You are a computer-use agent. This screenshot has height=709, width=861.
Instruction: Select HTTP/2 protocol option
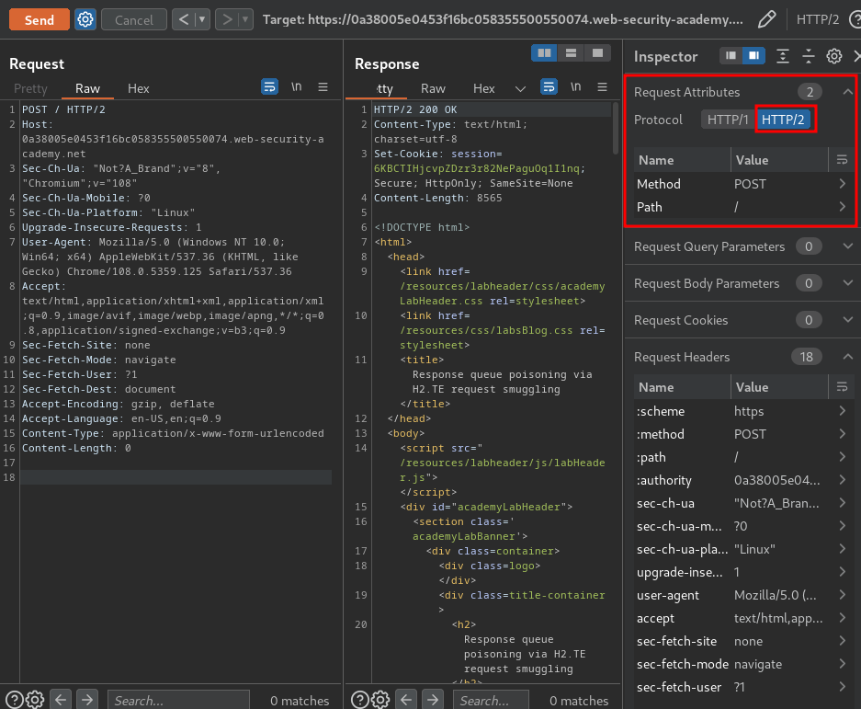click(x=783, y=120)
